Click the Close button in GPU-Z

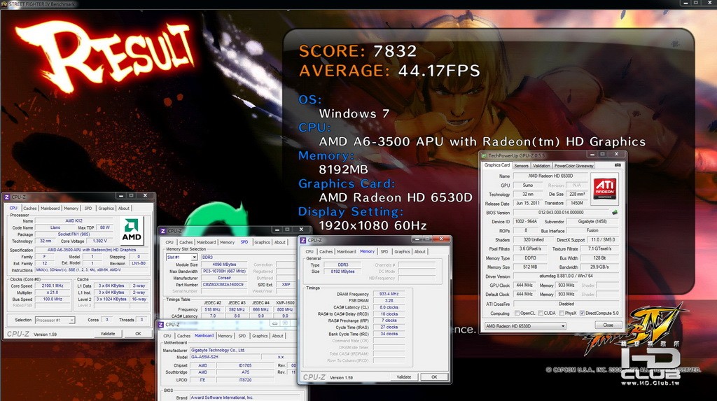point(608,325)
